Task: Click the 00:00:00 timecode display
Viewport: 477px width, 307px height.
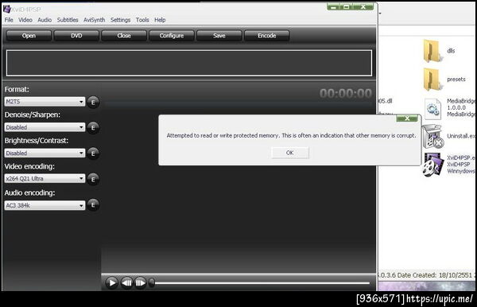Action: pyautogui.click(x=346, y=93)
